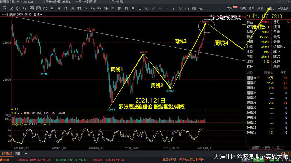
Task: Open the 发现 menu
Action: click(230, 8)
